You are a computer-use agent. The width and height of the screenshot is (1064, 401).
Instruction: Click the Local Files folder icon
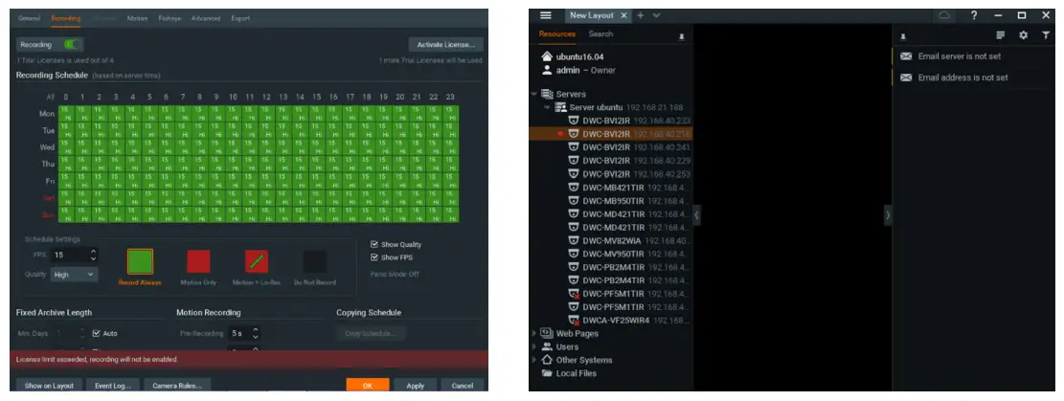(547, 373)
